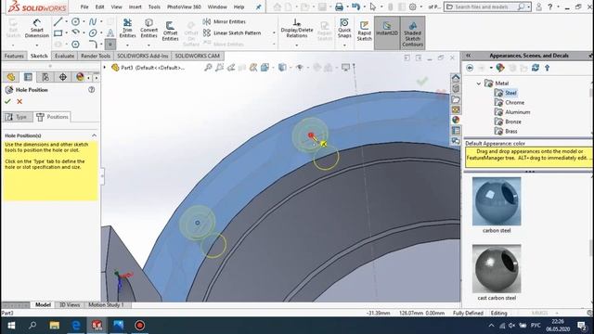Select the Spline sketch tool
Viewport: 594px width, 334px height.
point(93,22)
